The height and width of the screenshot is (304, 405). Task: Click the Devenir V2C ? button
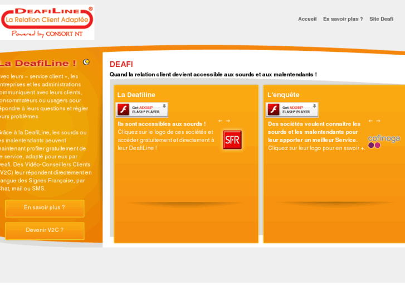coord(45,231)
